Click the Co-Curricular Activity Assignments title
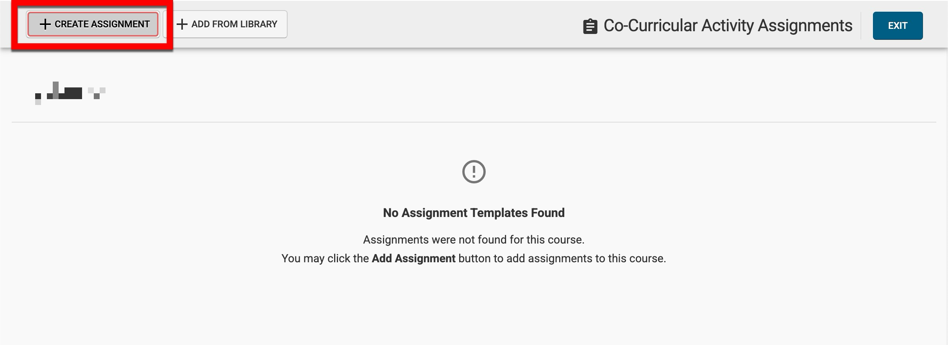The width and height of the screenshot is (948, 345). (x=728, y=26)
